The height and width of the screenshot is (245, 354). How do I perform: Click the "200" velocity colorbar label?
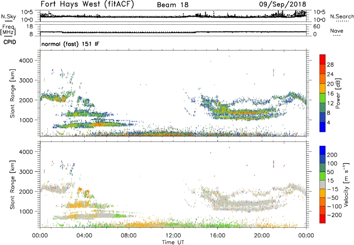click(332, 155)
